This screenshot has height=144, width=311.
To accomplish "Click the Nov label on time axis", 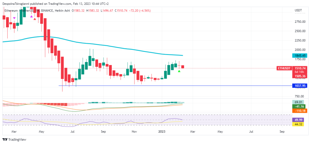I will (x=134, y=132).
